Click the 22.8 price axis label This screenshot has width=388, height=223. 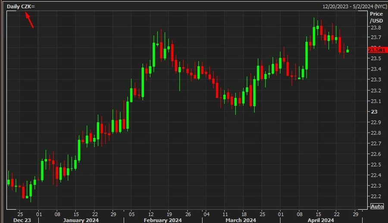pos(375,133)
